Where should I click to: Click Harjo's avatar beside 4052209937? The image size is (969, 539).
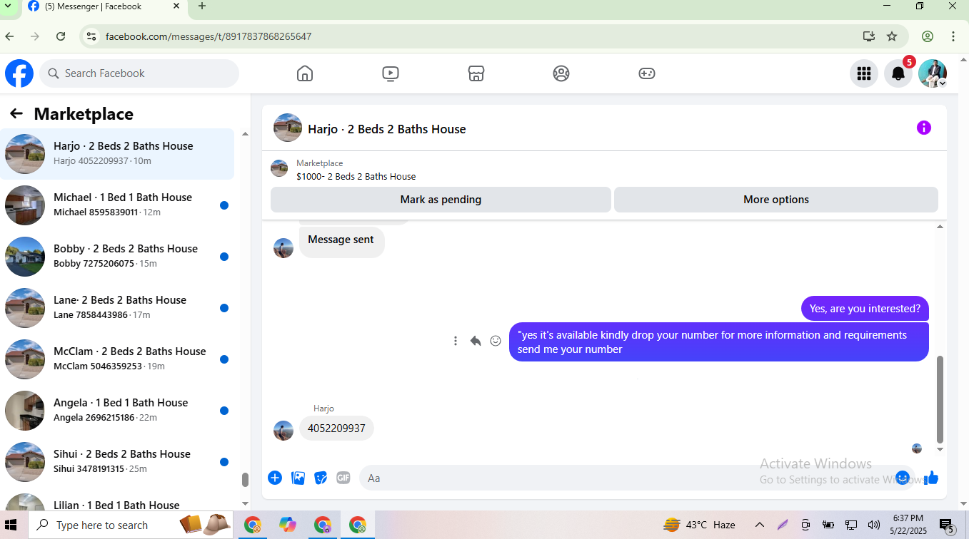point(283,431)
